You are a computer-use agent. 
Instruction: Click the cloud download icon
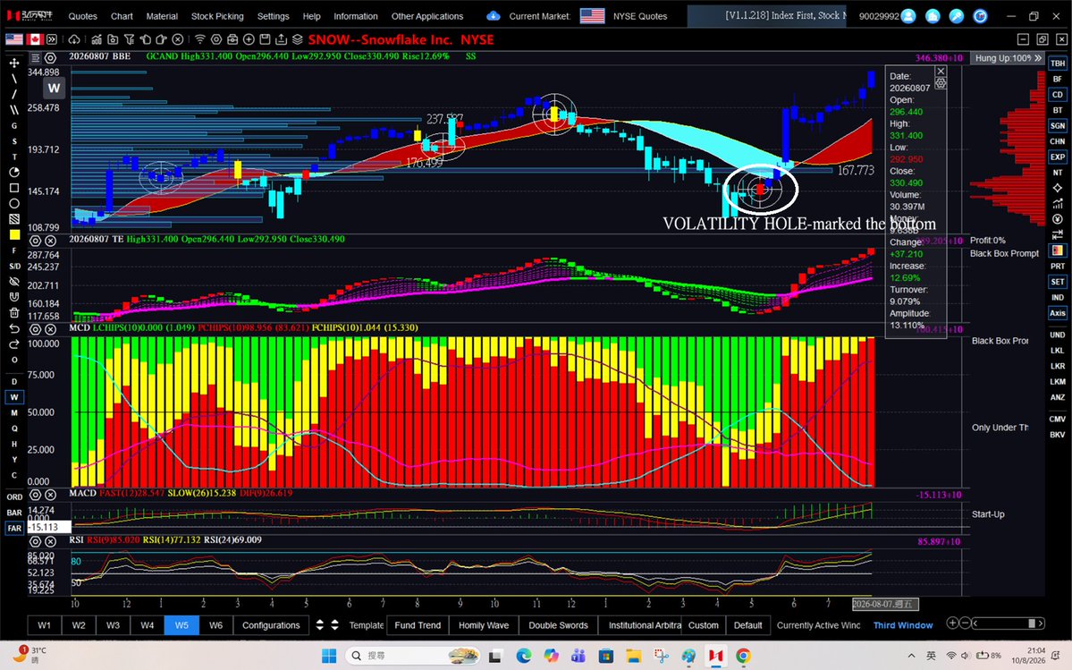pyautogui.click(x=74, y=39)
